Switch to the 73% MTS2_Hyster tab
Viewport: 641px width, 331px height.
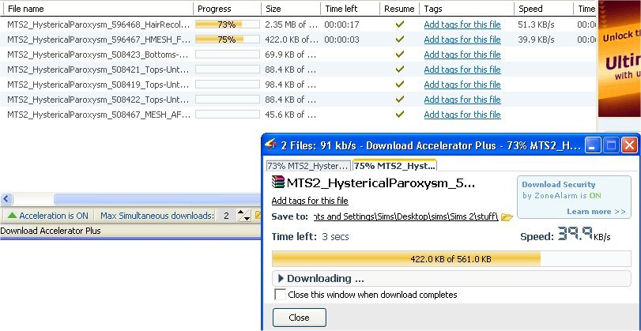[x=309, y=166]
